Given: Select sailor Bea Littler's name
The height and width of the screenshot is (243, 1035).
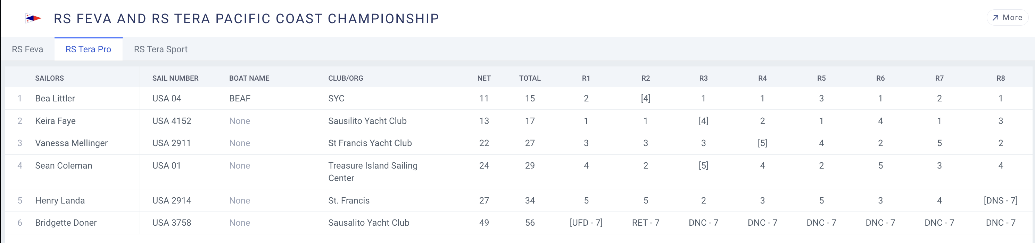Looking at the screenshot, I should pos(55,99).
